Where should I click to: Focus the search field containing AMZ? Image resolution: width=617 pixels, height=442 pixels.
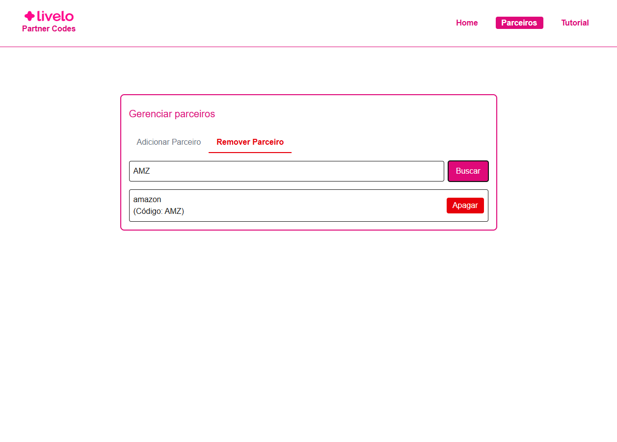coord(286,171)
